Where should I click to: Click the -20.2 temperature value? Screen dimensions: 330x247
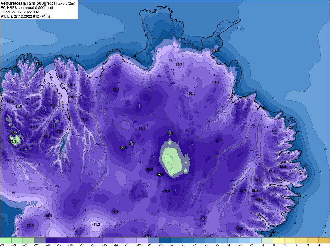pyautogui.click(x=115, y=90)
